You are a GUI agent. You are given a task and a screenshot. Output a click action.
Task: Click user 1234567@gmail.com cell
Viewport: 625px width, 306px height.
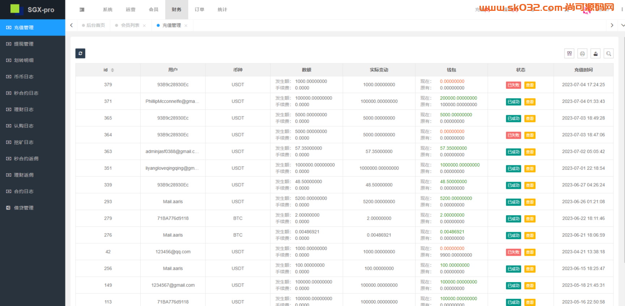coord(173,285)
